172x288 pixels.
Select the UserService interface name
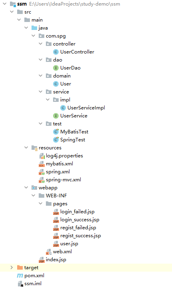[x=74, y=116]
